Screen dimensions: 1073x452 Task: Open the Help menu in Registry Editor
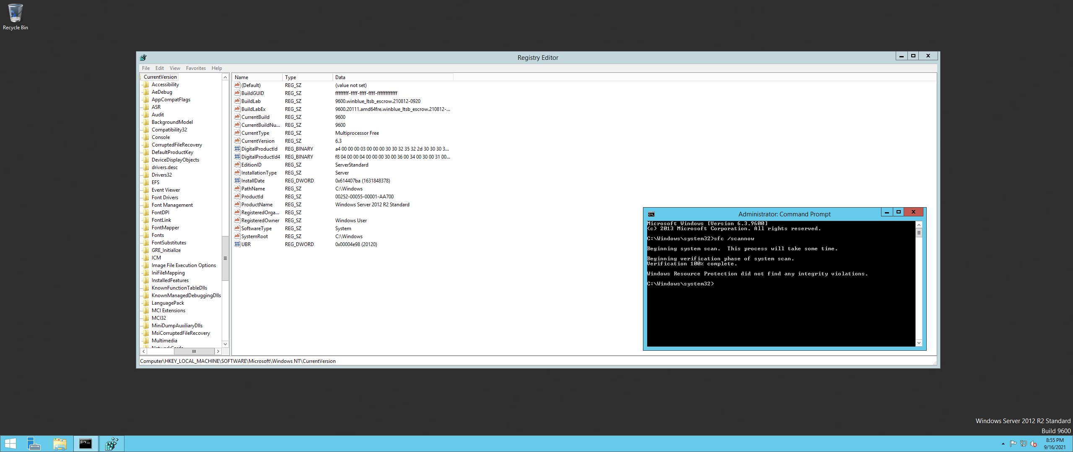[217, 68]
